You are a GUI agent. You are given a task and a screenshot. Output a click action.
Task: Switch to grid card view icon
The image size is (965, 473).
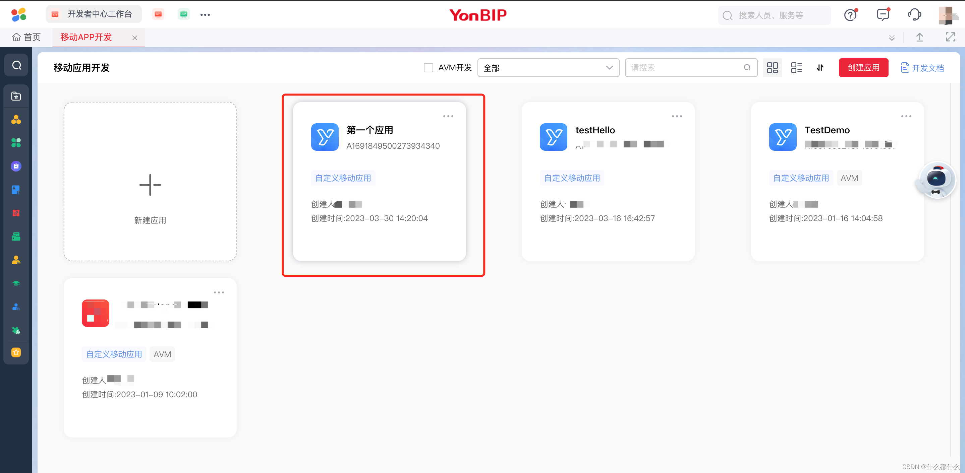772,68
